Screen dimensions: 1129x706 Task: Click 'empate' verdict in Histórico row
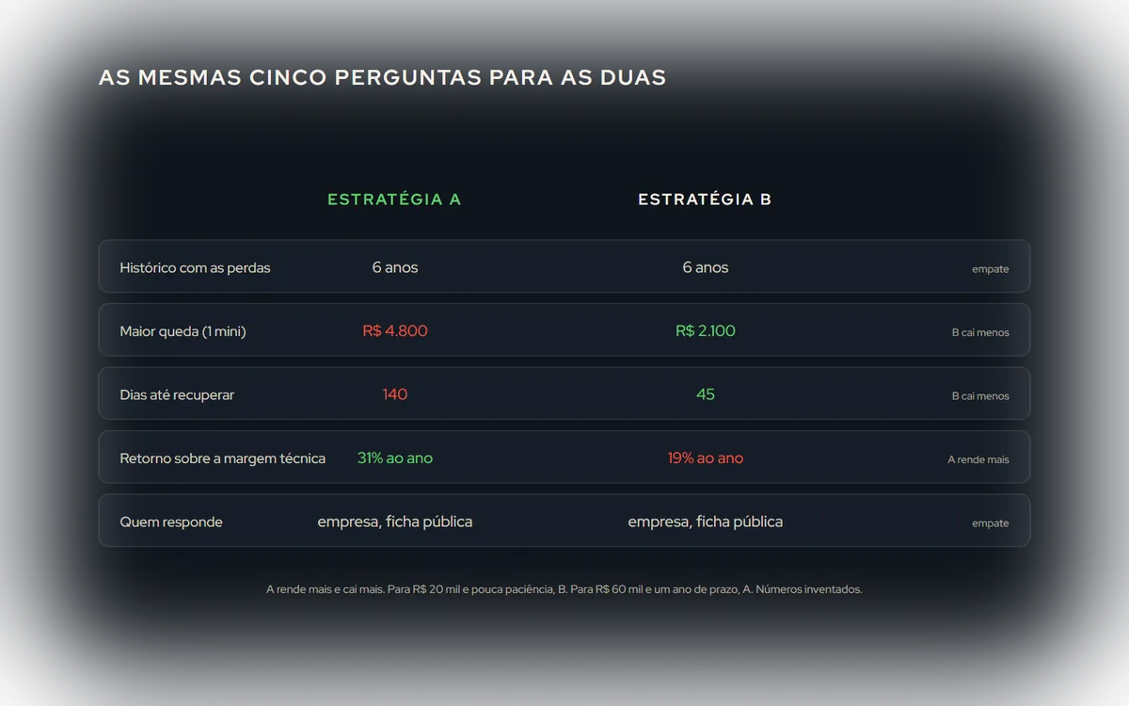click(x=991, y=269)
